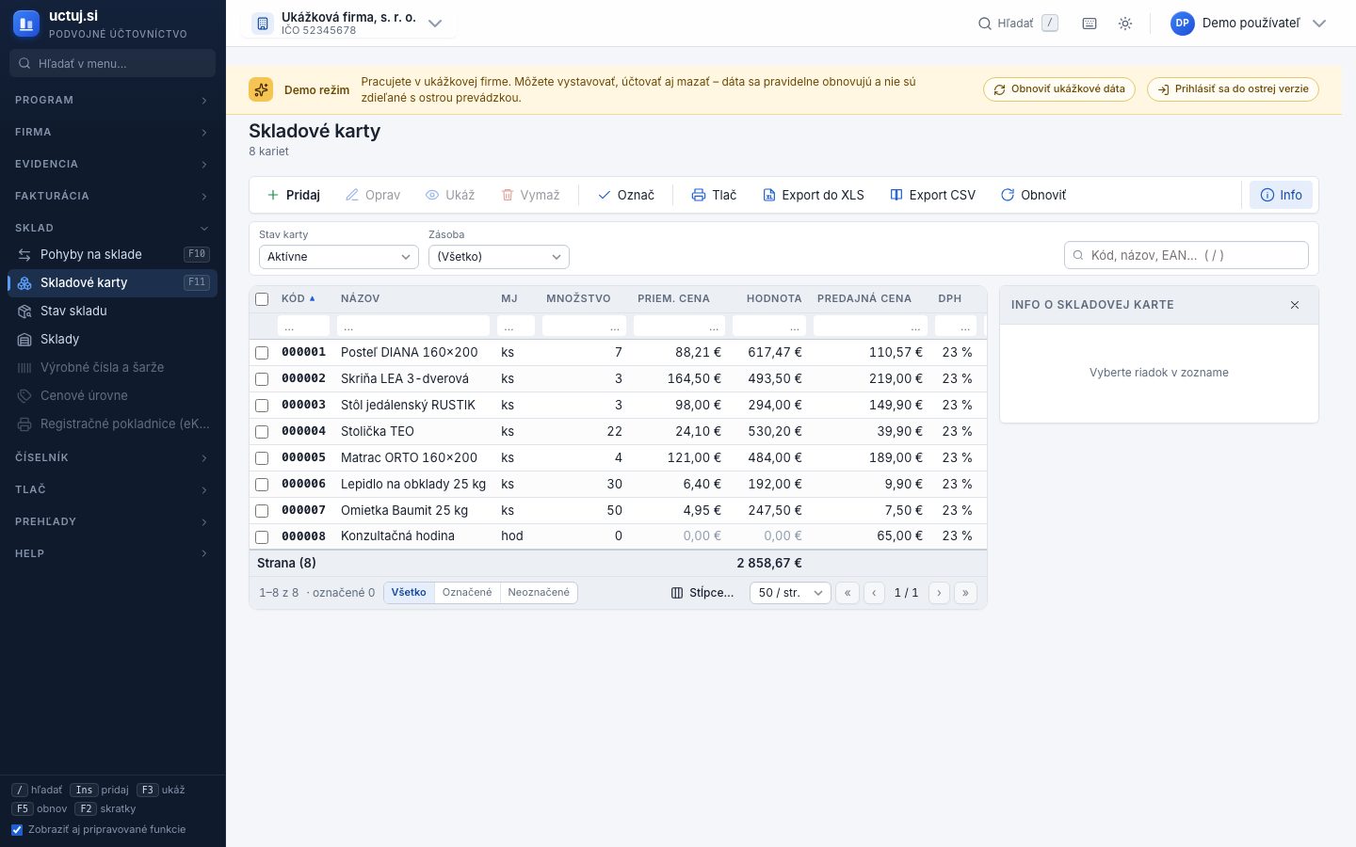Switch to the Označené tab

467,593
